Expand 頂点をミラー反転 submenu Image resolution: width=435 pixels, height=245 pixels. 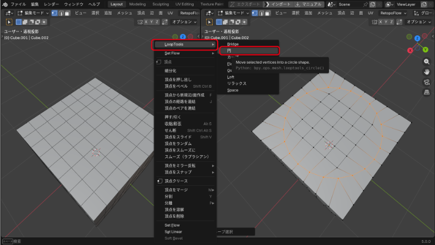coord(185,166)
